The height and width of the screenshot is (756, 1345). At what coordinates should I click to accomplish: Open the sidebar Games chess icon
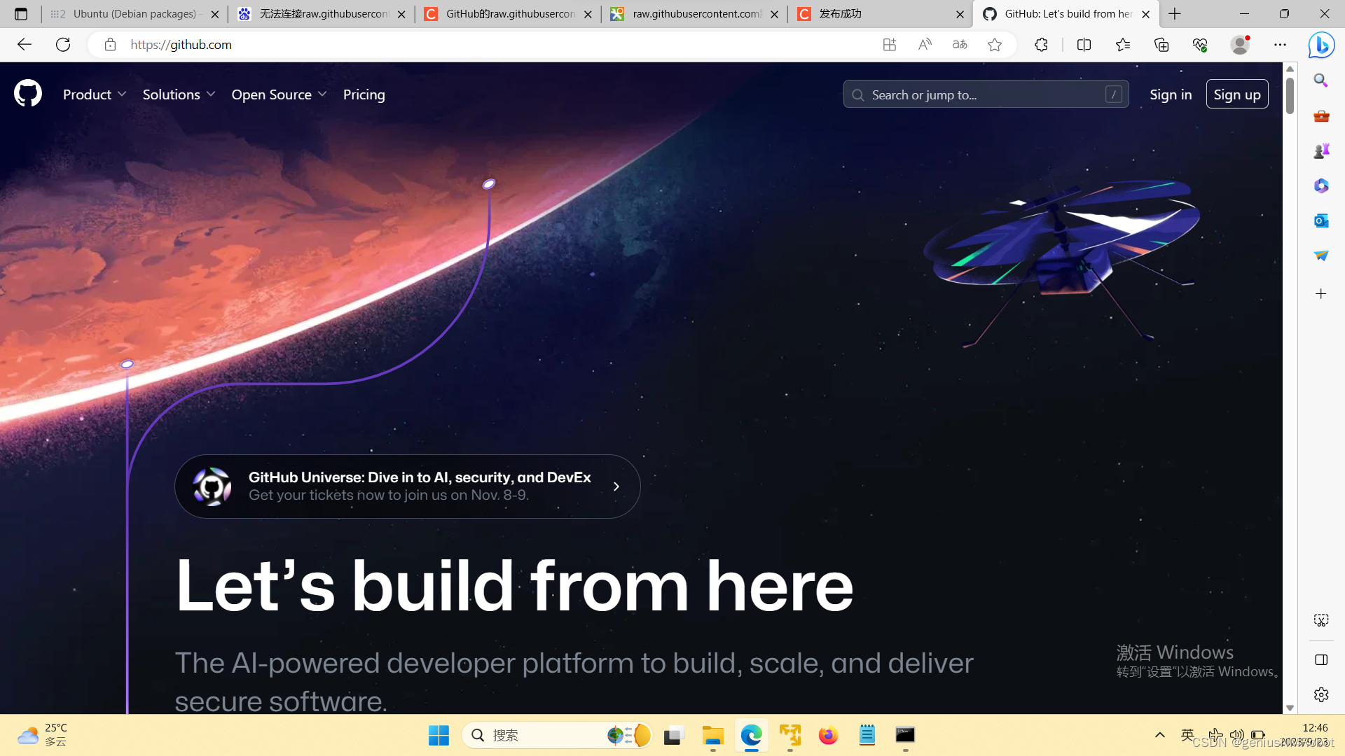[1321, 150]
